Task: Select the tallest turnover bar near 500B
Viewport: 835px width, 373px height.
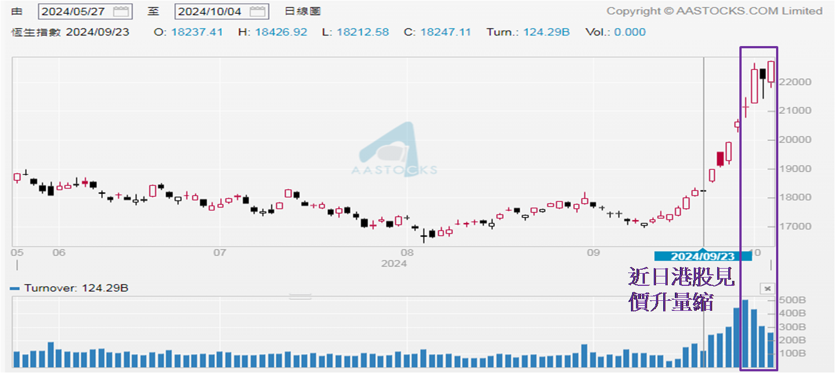Action: click(745, 334)
